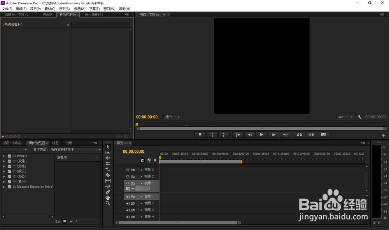Click Go to Out point button
This screenshot has width=389, height=230.
point(285,134)
